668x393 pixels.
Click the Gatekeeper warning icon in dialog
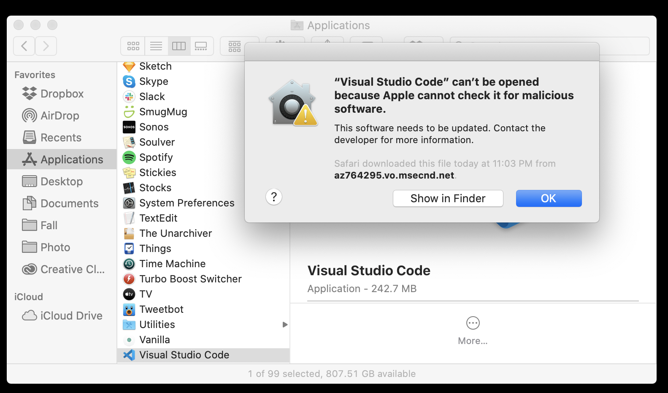pyautogui.click(x=293, y=103)
